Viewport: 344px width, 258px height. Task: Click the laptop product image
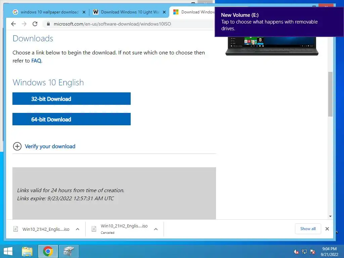[272, 46]
